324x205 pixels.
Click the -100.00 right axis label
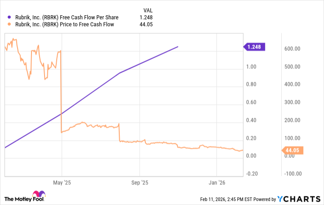[x=294, y=174]
